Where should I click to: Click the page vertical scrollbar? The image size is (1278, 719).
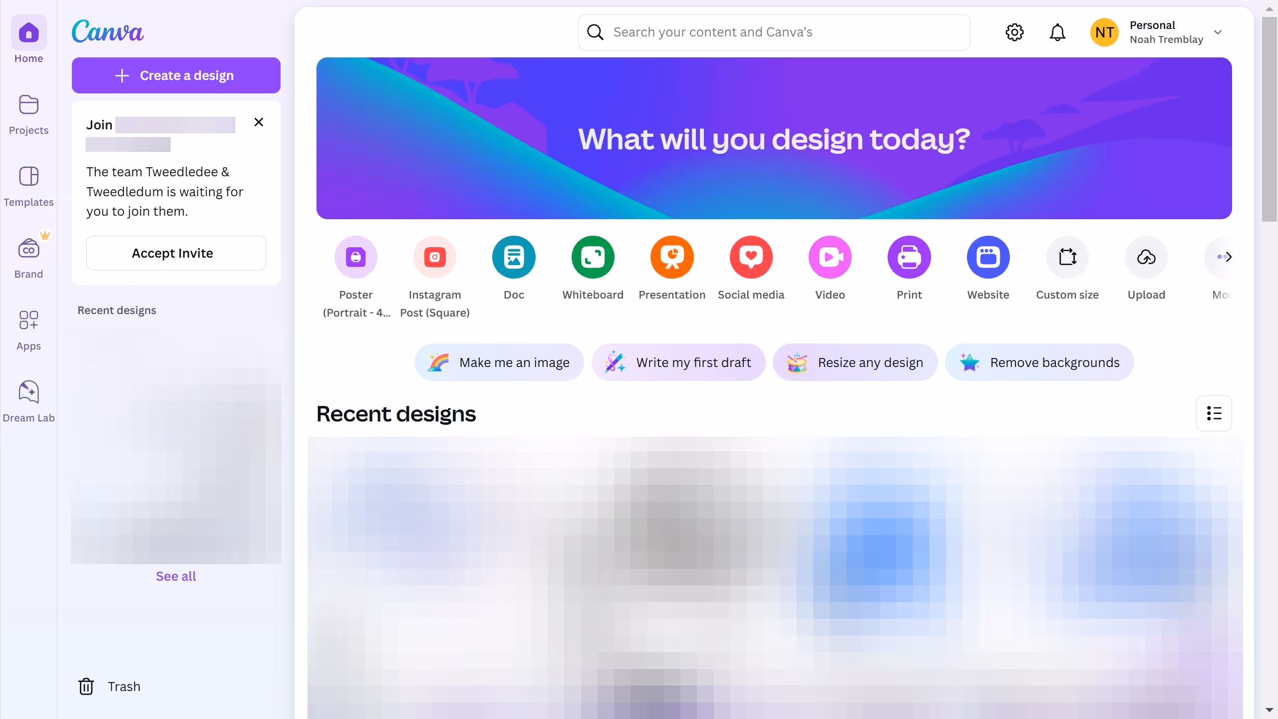click(x=1270, y=120)
